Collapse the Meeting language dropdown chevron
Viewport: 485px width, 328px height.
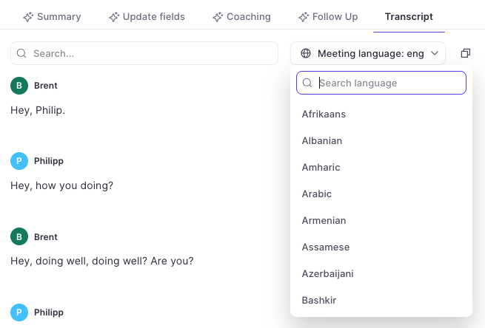[435, 53]
